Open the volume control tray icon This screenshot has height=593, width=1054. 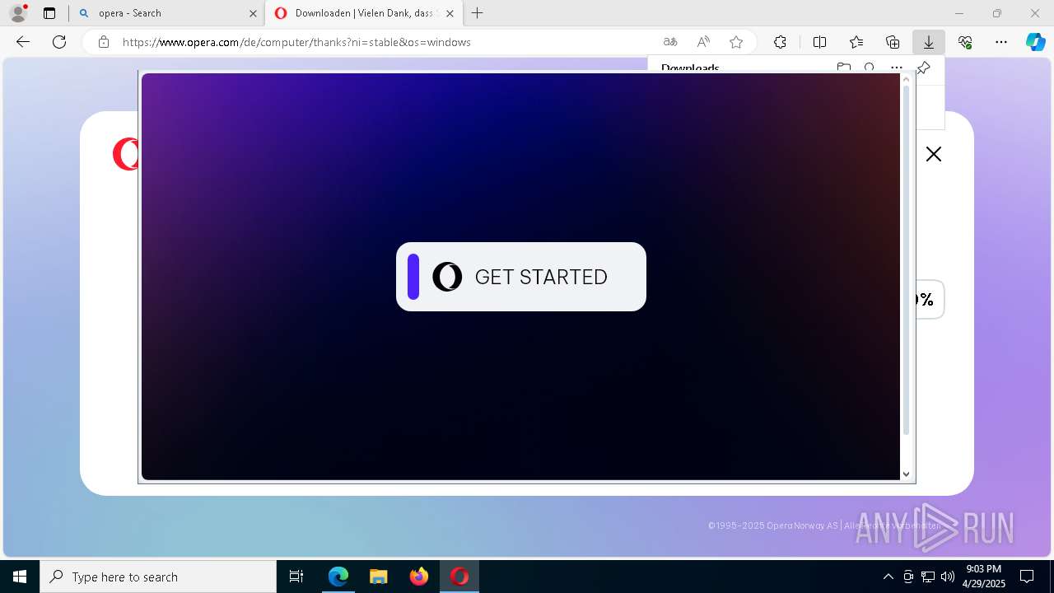(948, 577)
